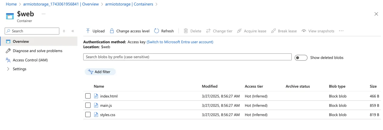
Task: Open Access Control (IAM) menu item
Action: tap(30, 60)
